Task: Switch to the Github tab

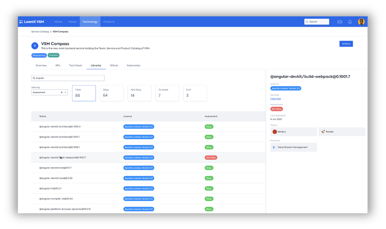Action: (114, 65)
